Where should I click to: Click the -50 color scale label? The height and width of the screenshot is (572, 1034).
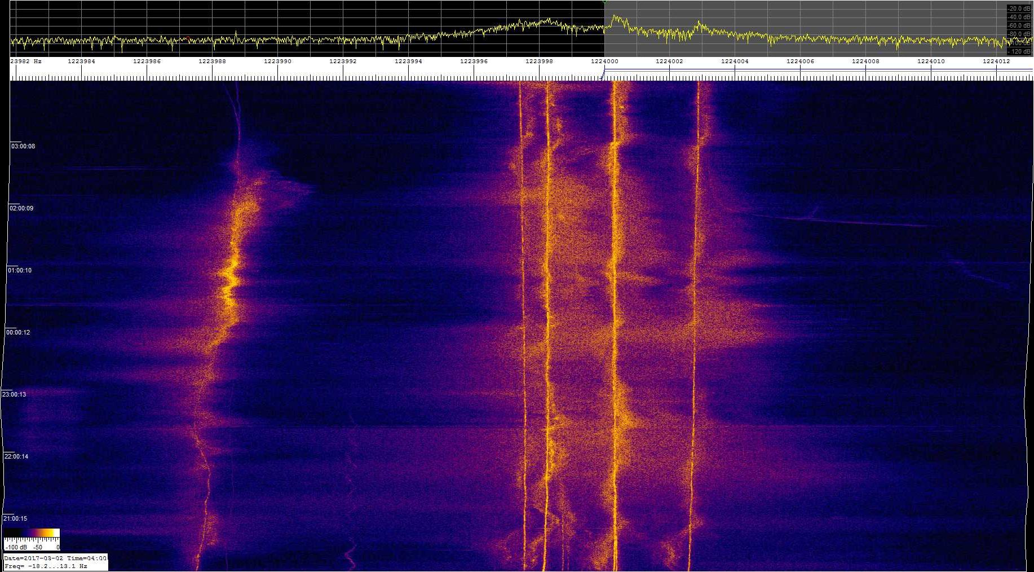pyautogui.click(x=38, y=547)
